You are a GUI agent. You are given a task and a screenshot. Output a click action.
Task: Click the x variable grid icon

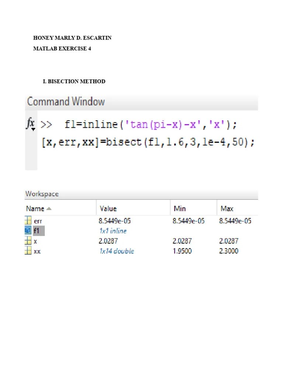[28, 241]
